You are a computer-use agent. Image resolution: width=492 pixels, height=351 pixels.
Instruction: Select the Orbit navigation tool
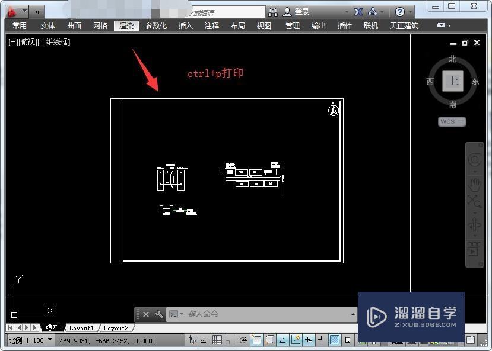pyautogui.click(x=474, y=224)
